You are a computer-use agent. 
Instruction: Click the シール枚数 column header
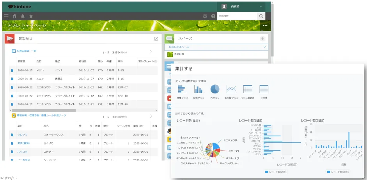point(124,126)
